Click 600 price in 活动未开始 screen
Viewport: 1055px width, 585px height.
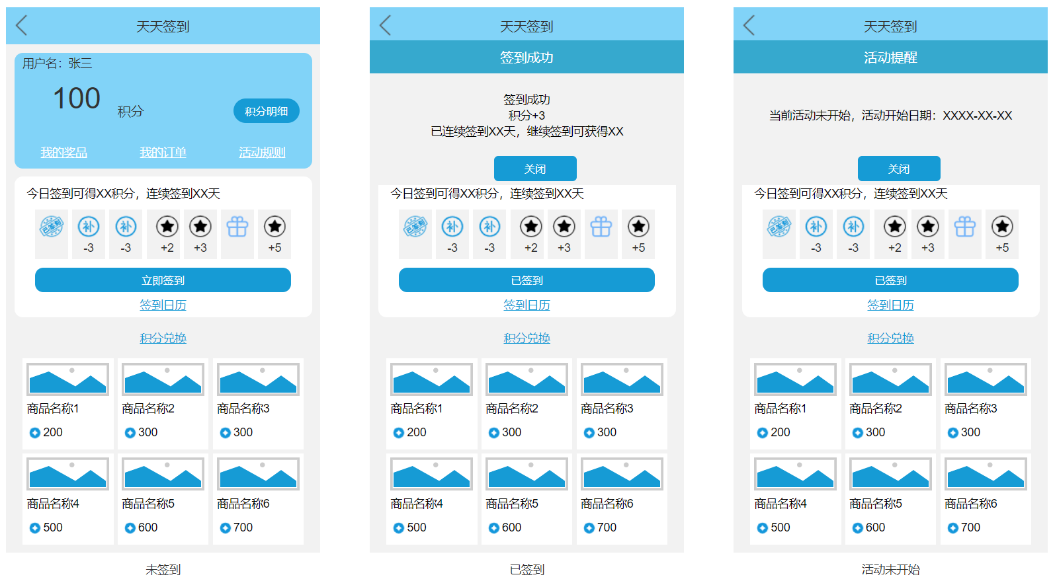(x=875, y=528)
